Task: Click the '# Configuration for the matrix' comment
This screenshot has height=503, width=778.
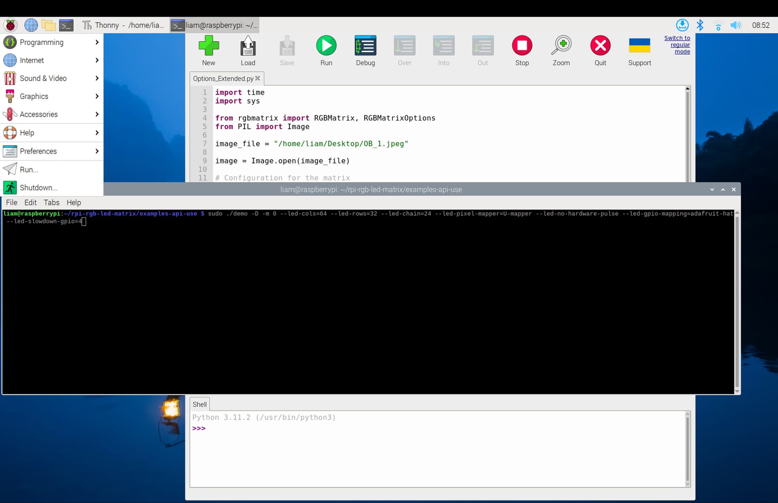Action: 282,178
